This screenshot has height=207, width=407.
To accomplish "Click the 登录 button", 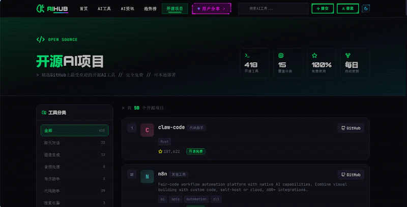I will (x=348, y=9).
